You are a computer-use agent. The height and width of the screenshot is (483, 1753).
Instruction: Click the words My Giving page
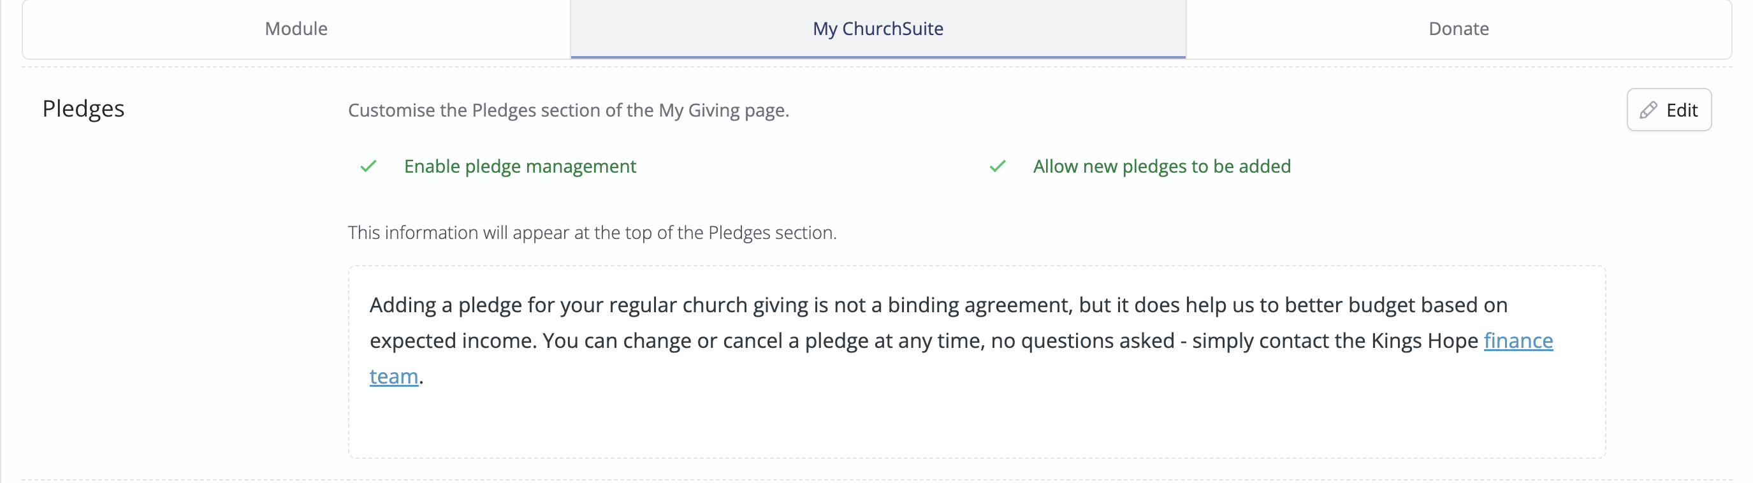tap(722, 110)
